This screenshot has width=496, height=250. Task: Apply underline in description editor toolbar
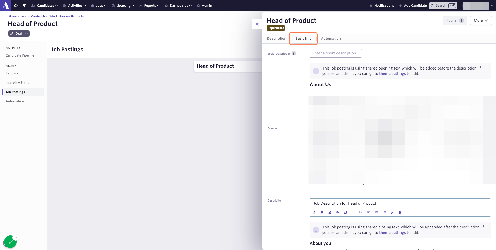click(330, 212)
